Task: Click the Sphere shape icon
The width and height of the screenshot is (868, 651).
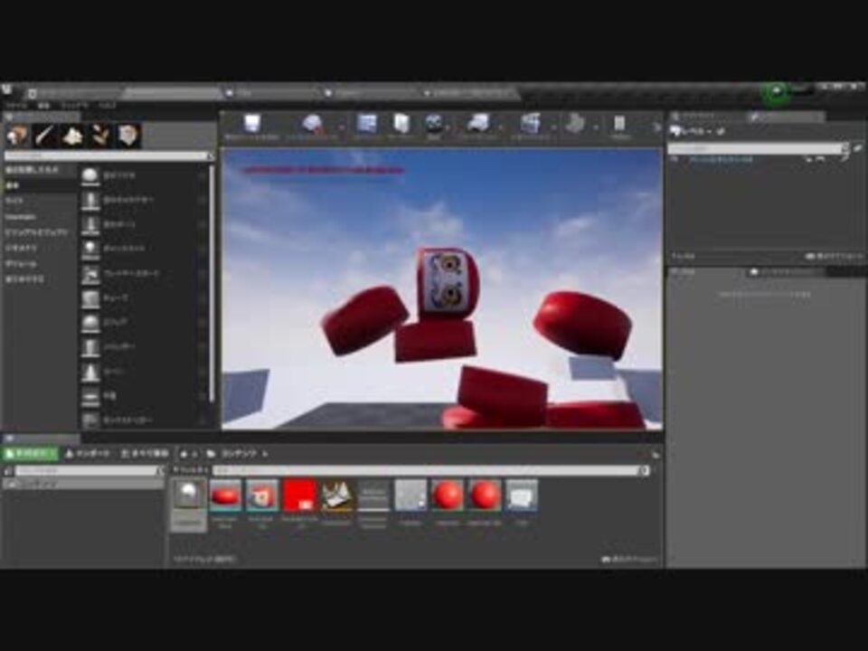Action: click(x=90, y=323)
